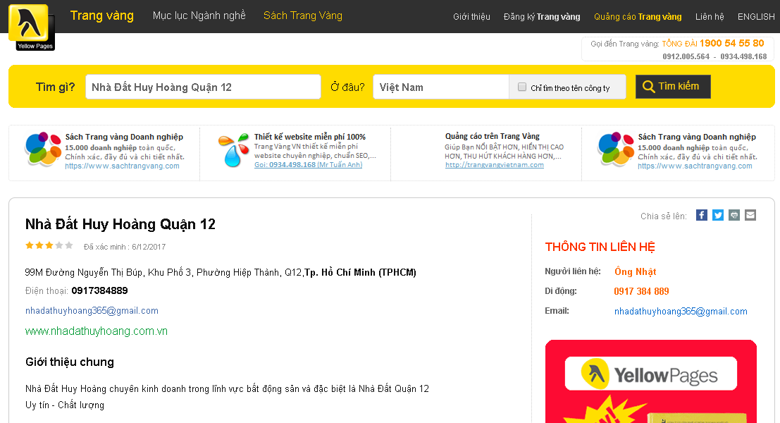This screenshot has width=780, height=423.
Task: Go to Sách Trang Vàng menu
Action: (x=303, y=16)
